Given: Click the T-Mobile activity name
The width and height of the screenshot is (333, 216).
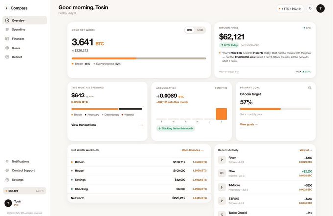Looking at the screenshot, I should 234,185.
